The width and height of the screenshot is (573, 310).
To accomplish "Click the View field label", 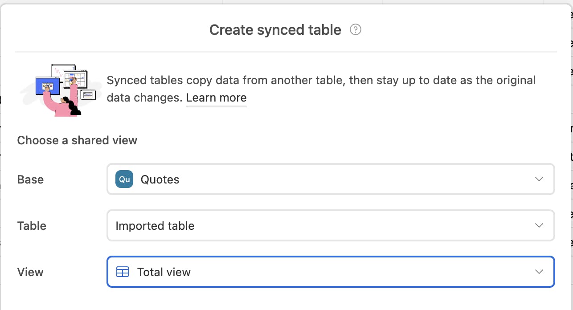I will pos(30,272).
